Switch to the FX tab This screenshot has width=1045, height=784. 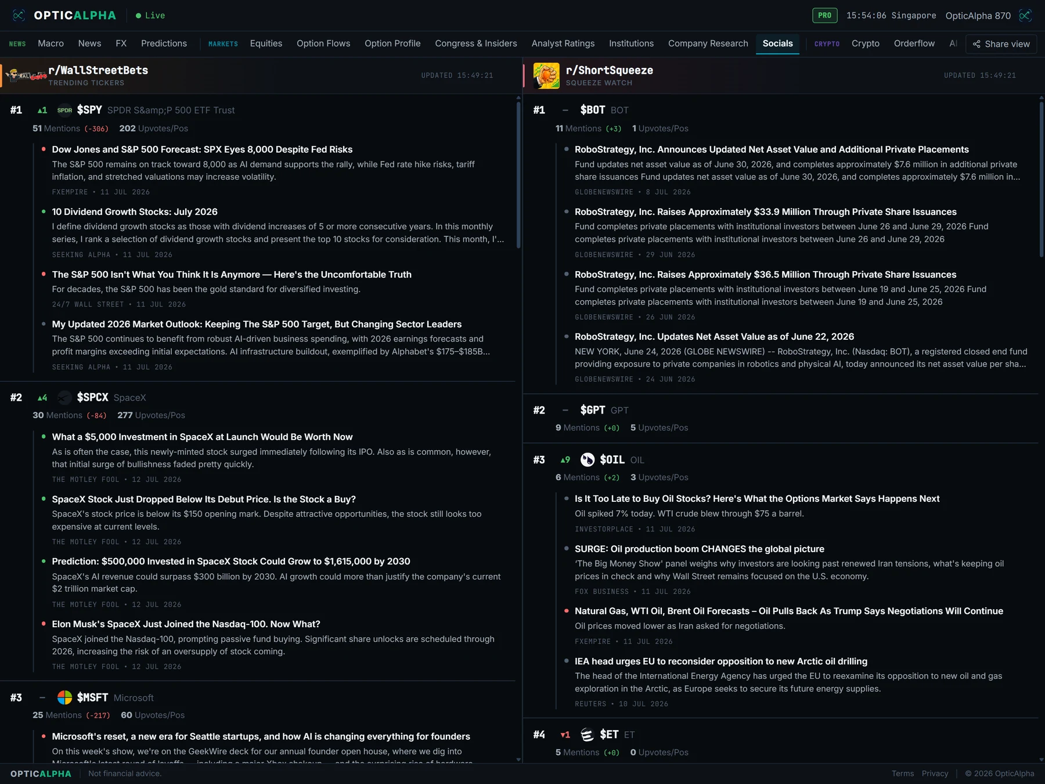tap(121, 44)
